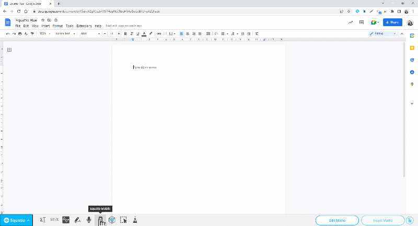Open comment history
The width and height of the screenshot is (418, 226).
coord(362,22)
